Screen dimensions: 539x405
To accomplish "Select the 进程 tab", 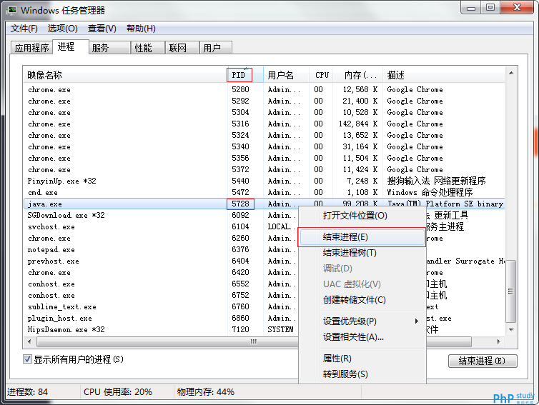I will [x=71, y=46].
